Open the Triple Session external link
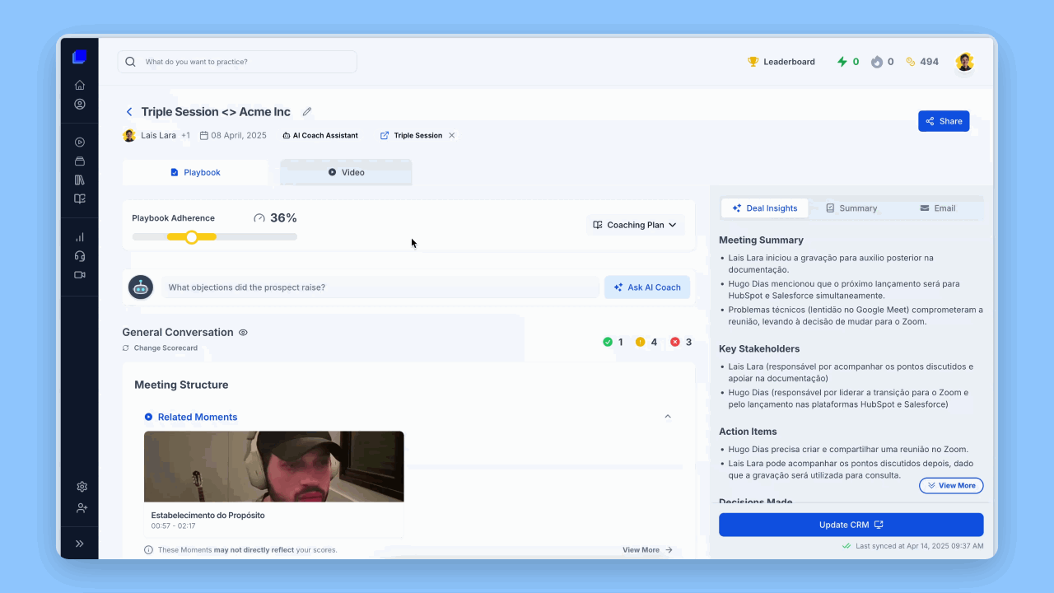Screen dimensions: 1054x593 (411, 135)
